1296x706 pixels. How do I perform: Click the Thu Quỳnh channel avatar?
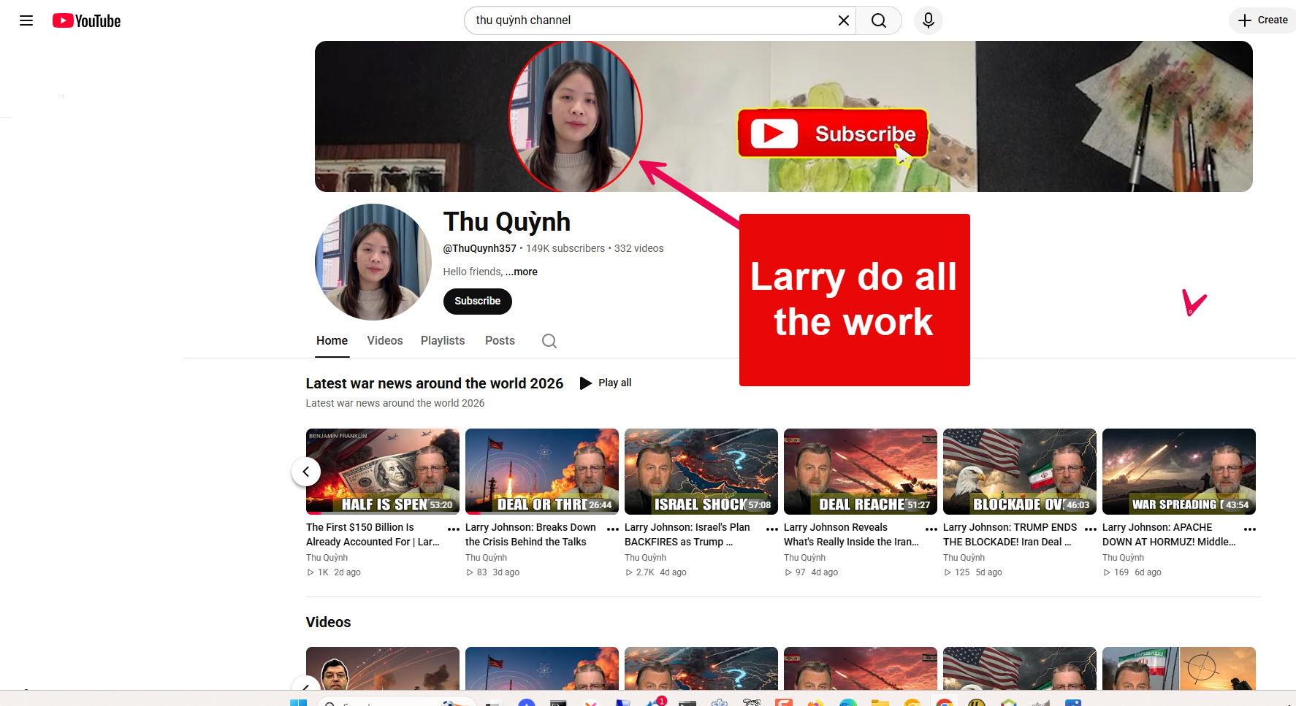point(373,262)
